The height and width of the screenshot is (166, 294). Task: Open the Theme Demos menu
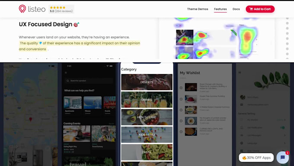[x=198, y=9]
